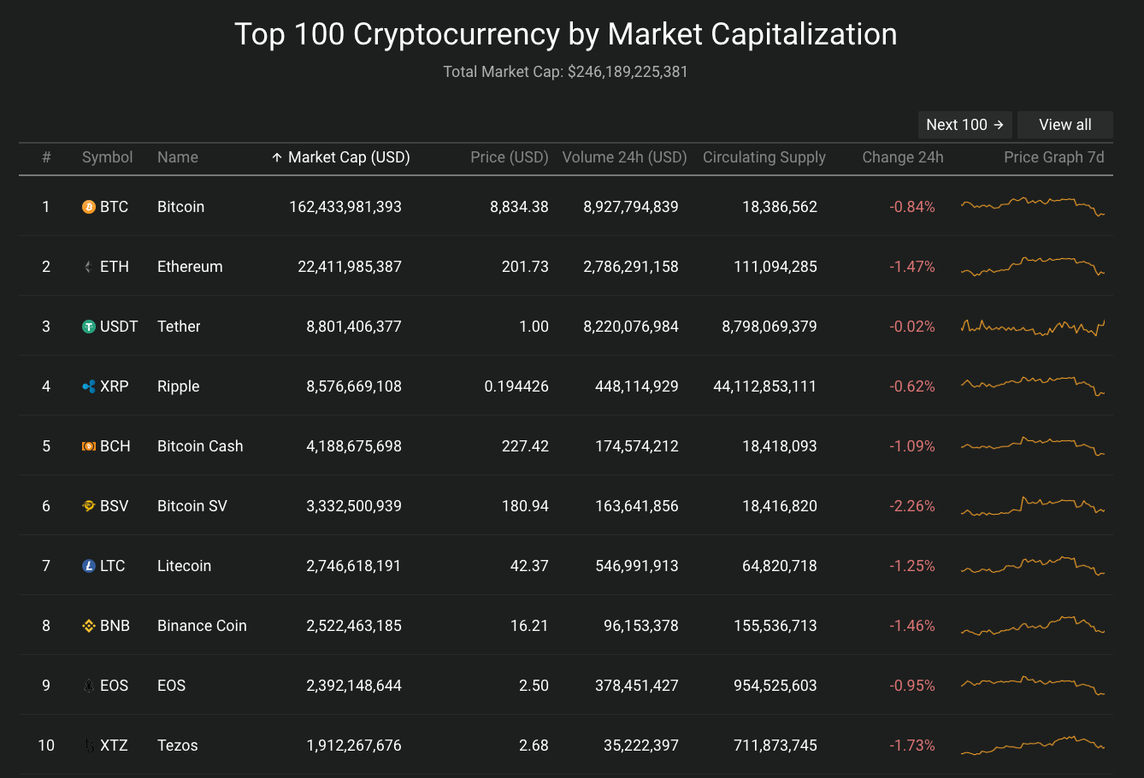Sort by Price (USD) column header
Image resolution: width=1144 pixels, height=778 pixels.
(x=509, y=157)
